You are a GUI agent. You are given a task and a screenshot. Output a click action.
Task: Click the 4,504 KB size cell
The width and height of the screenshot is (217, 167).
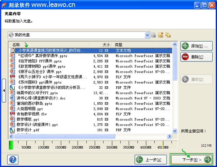101,56
